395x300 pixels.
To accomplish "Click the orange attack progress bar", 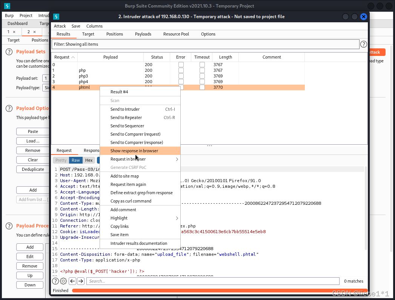I will (x=220, y=291).
